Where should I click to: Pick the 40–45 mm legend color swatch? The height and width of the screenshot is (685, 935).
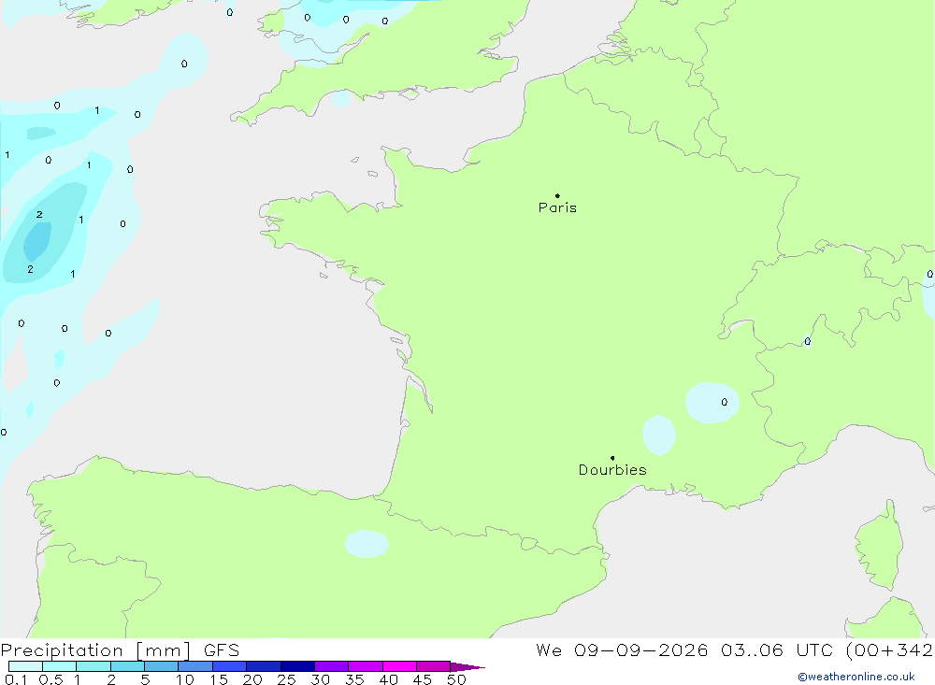tap(399, 666)
